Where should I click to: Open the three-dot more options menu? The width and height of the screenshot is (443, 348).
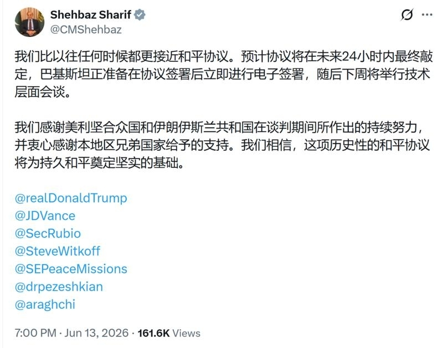pyautogui.click(x=426, y=15)
